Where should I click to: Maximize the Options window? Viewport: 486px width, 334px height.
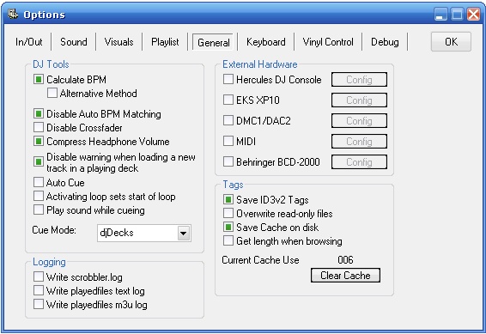coord(457,15)
